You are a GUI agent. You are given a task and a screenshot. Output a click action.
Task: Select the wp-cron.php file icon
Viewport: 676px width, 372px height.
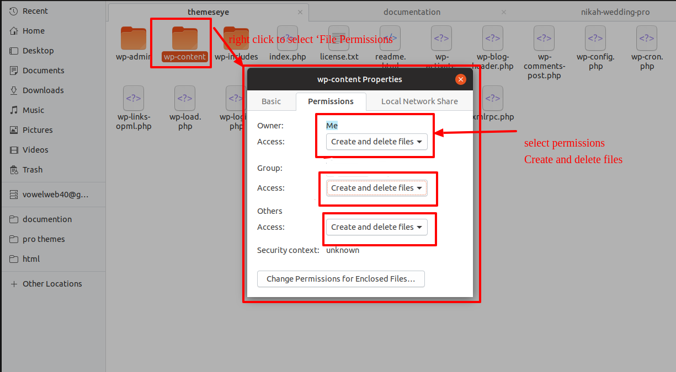pyautogui.click(x=647, y=39)
